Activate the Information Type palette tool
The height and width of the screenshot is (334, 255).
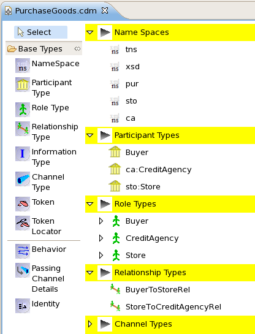click(x=46, y=157)
